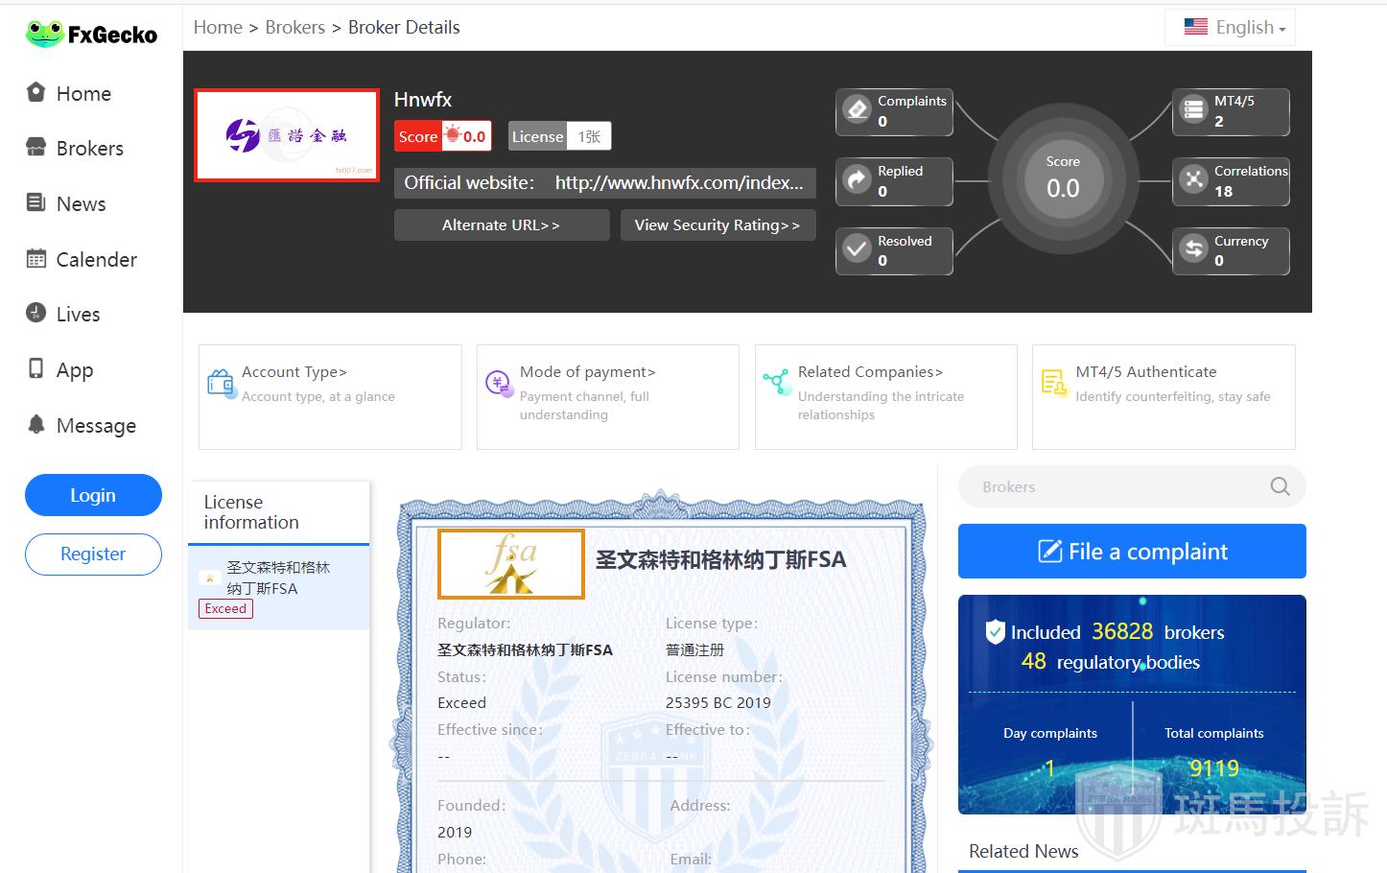Click the Complaints stat icon
This screenshot has height=873, width=1387.
(857, 110)
